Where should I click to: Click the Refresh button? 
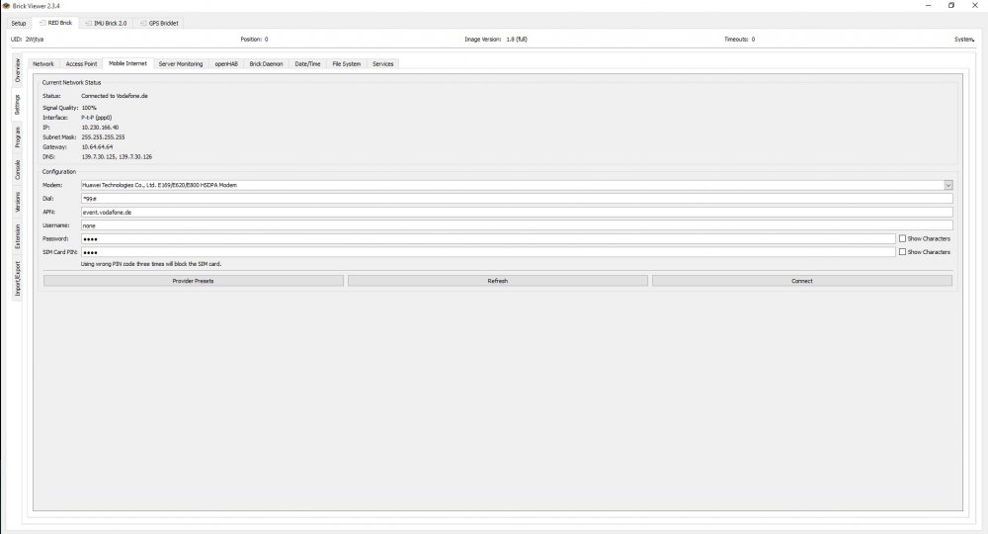(x=497, y=281)
